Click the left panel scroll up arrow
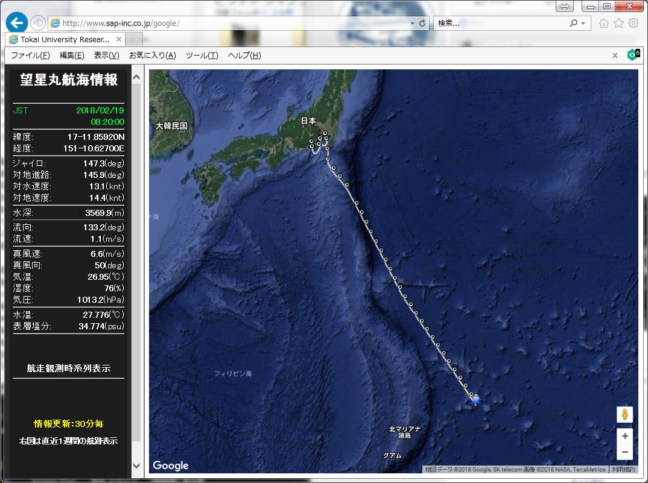The width and height of the screenshot is (648, 483). coord(136,77)
